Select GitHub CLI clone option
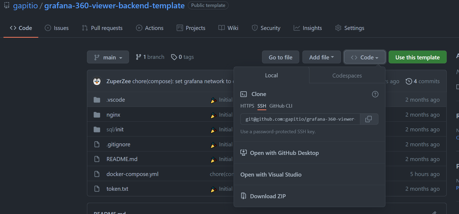Image resolution: width=459 pixels, height=214 pixels. (281, 106)
